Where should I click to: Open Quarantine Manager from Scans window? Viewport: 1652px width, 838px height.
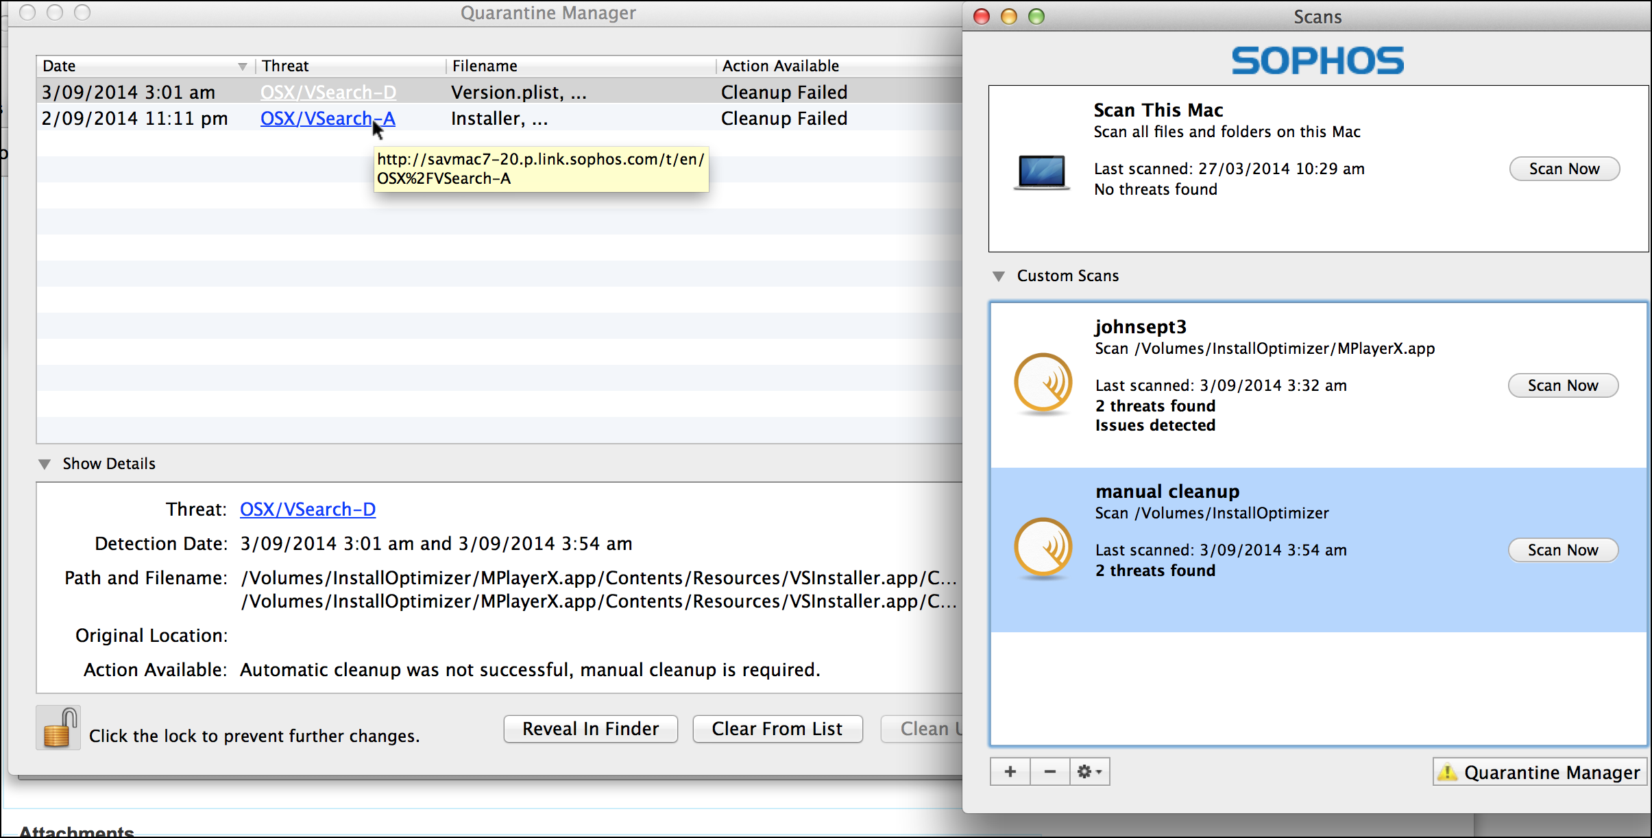click(x=1540, y=772)
